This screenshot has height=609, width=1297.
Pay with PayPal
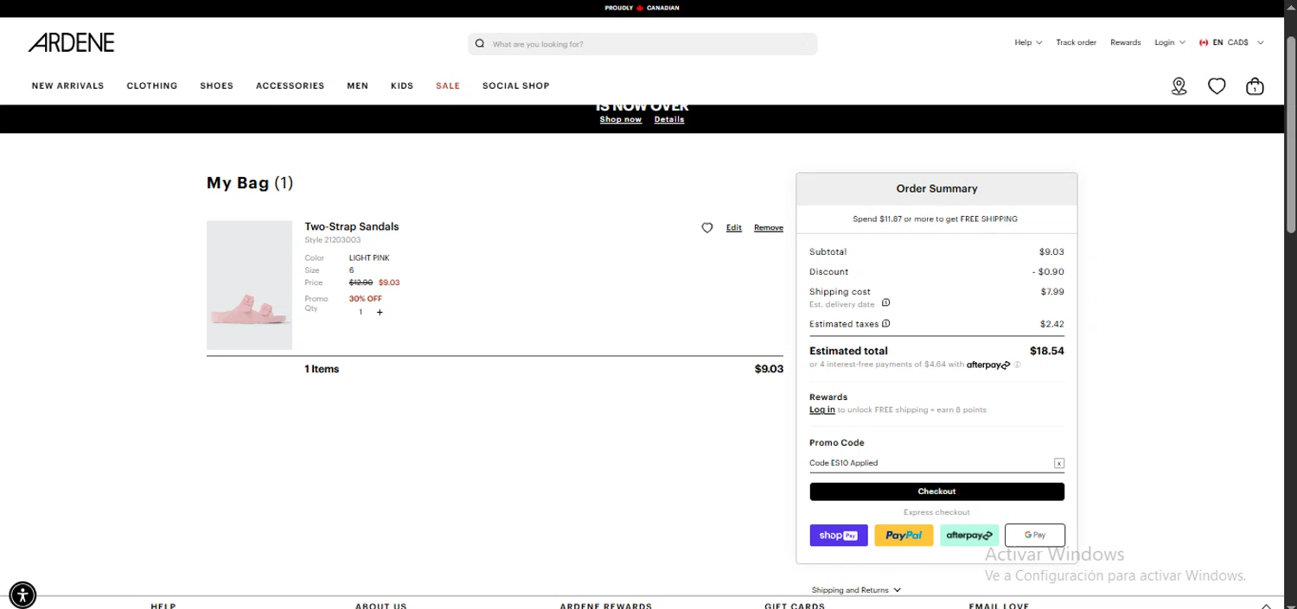[x=904, y=536]
